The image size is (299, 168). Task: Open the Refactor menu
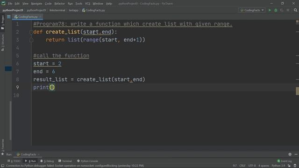pyautogui.click(x=59, y=3)
